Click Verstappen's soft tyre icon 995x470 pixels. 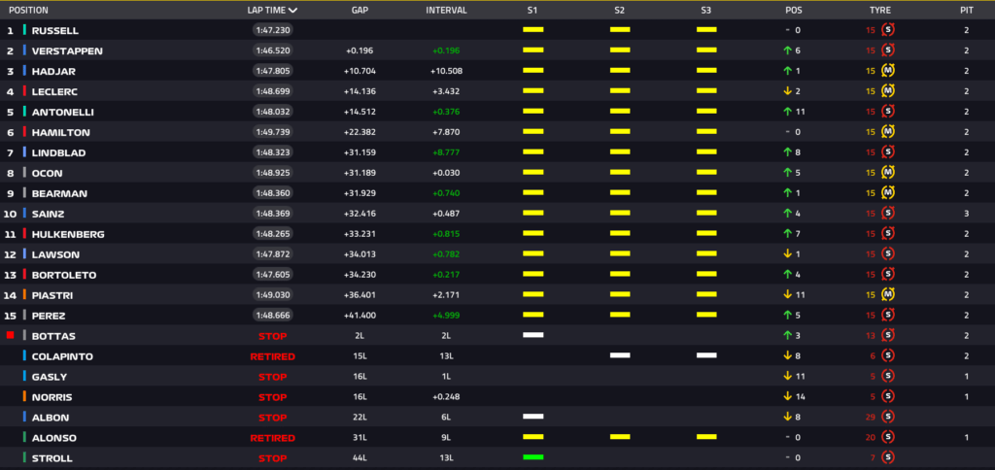888,50
